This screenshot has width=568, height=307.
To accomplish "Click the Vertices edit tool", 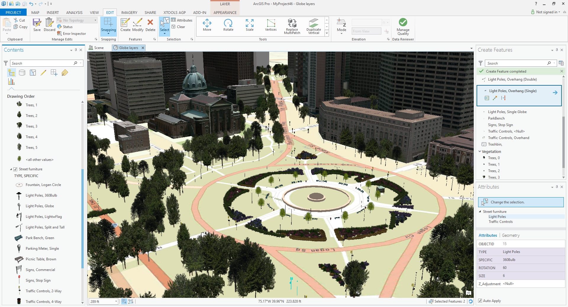I will [x=271, y=25].
